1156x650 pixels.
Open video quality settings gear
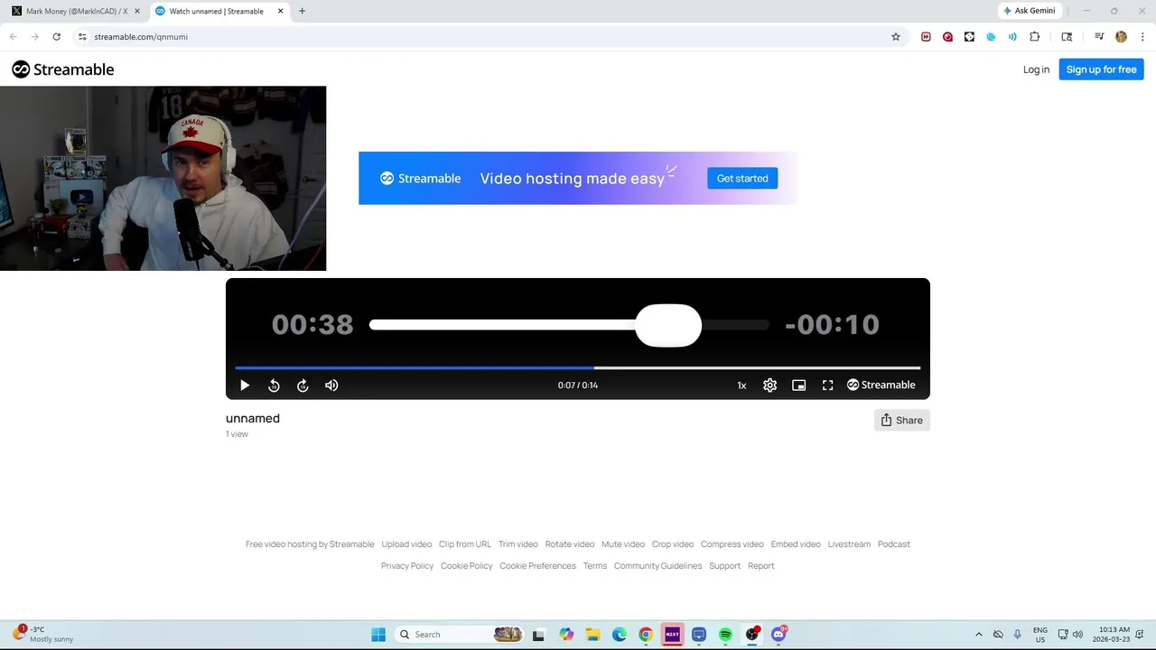click(769, 385)
